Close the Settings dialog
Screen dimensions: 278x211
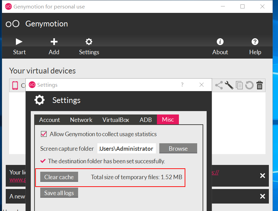tap(202, 85)
